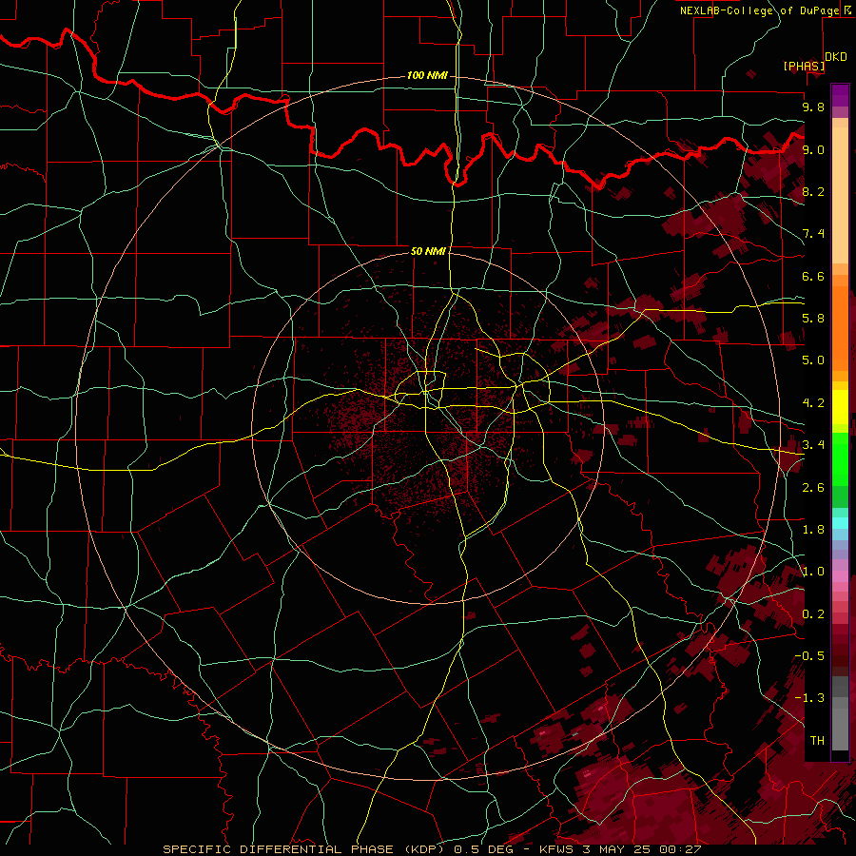
Task: Click the cyan segment of the colorbar
Action: tap(840, 522)
